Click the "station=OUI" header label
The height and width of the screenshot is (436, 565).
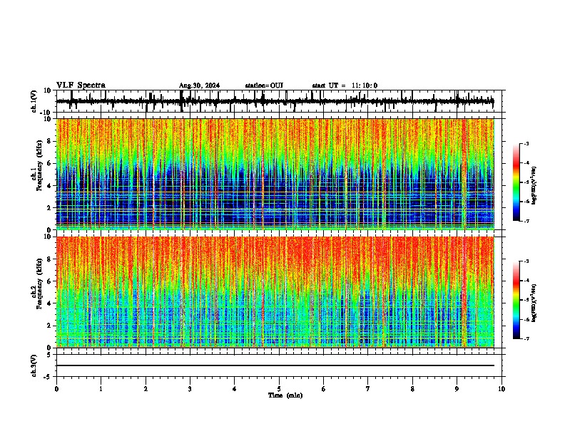tap(264, 85)
